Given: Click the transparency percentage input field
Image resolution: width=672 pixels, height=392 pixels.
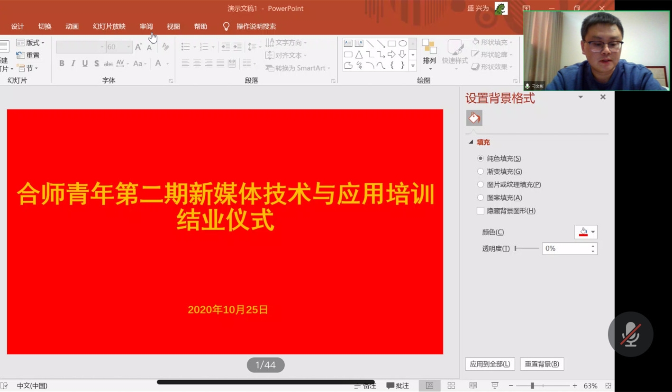Looking at the screenshot, I should [566, 249].
